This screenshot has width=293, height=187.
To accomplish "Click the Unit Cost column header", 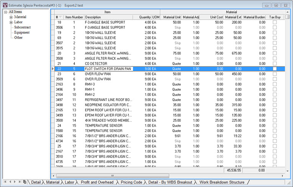I will point(211,17).
